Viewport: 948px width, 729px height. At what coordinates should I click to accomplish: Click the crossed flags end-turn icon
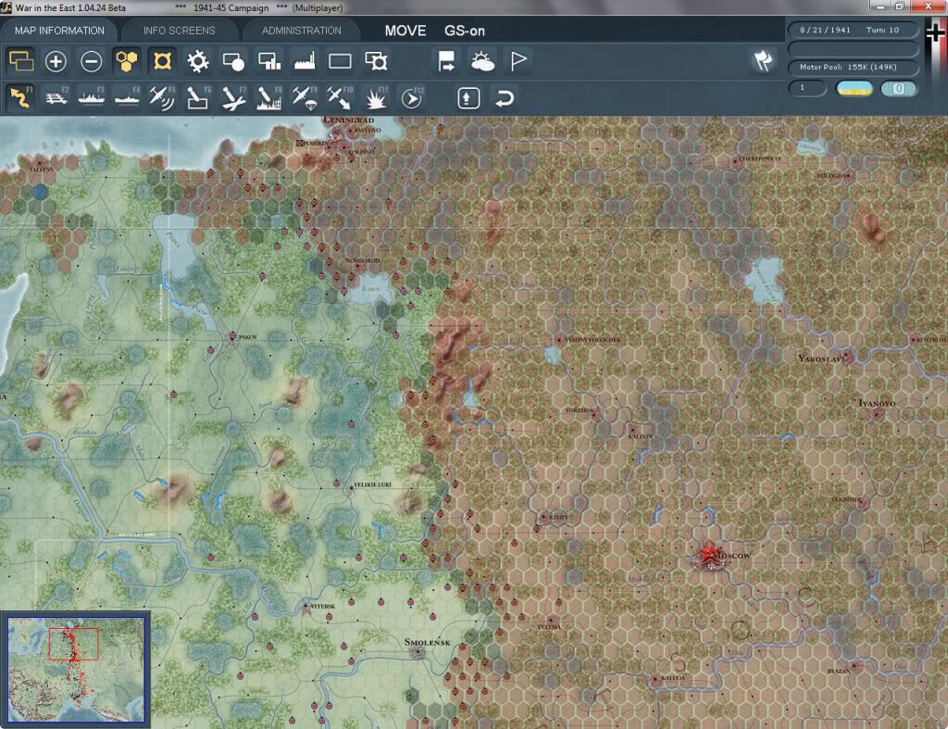[x=763, y=60]
